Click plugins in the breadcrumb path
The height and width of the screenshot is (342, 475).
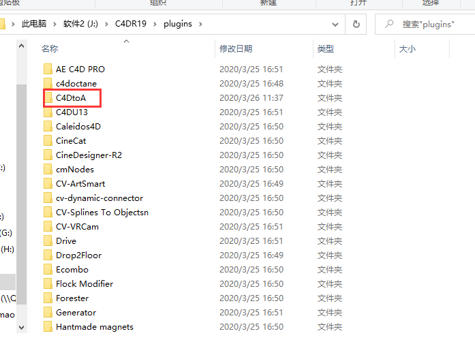[178, 24]
